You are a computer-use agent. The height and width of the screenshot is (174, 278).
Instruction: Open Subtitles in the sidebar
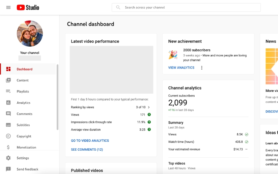[28, 125]
